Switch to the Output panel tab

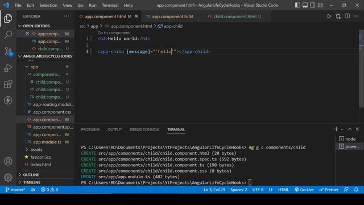(114, 129)
